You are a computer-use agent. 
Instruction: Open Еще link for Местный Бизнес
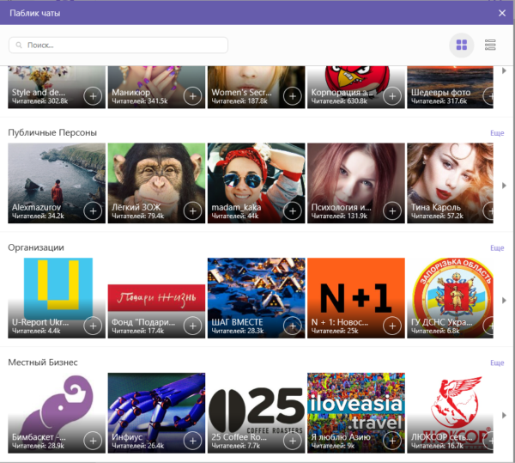pyautogui.click(x=497, y=362)
